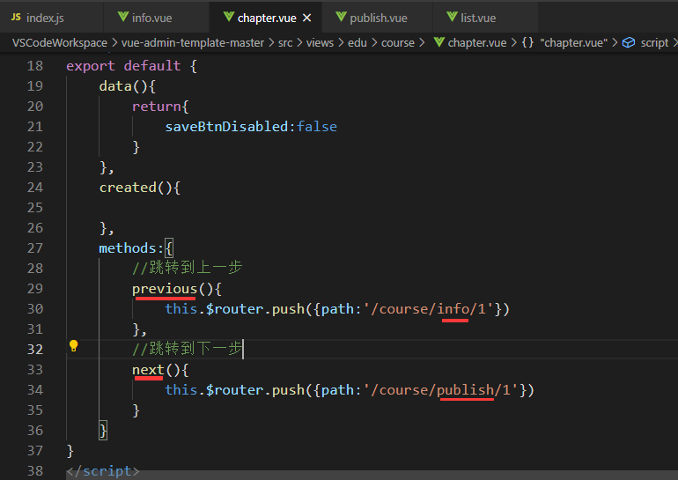Viewport: 678px width, 480px height.
Task: Open the "chapter.vue" symbol breadcrumb
Action: [x=574, y=43]
